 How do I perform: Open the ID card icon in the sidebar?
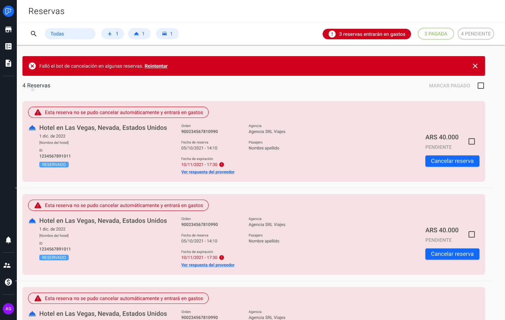pos(8,46)
